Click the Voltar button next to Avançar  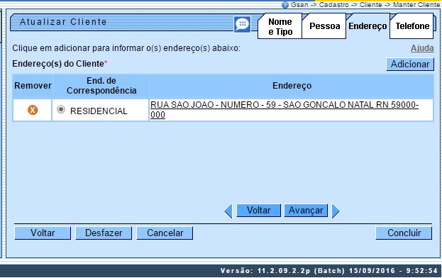[x=258, y=211]
